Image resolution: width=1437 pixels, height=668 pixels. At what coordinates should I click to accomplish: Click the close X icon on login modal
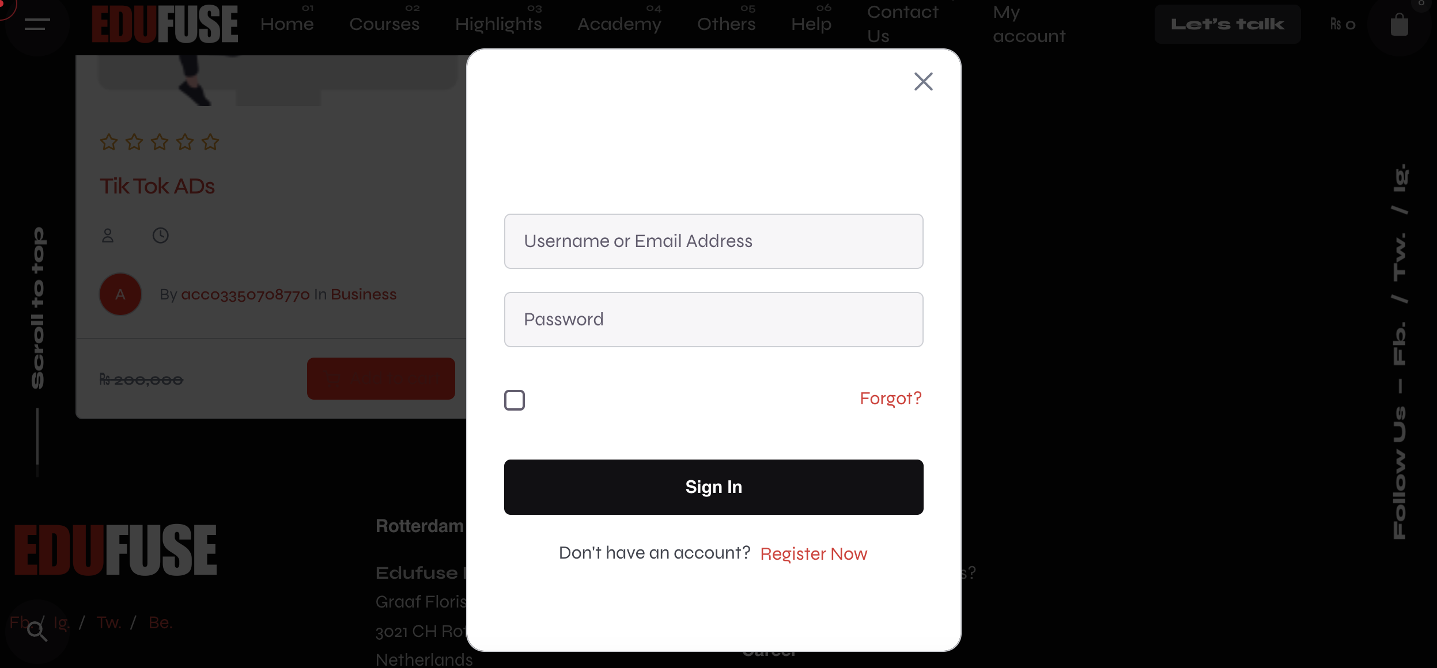[x=925, y=82]
